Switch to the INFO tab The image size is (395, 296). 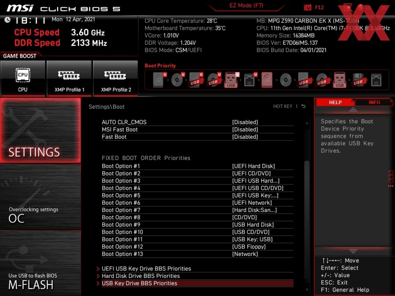pyautogui.click(x=374, y=102)
